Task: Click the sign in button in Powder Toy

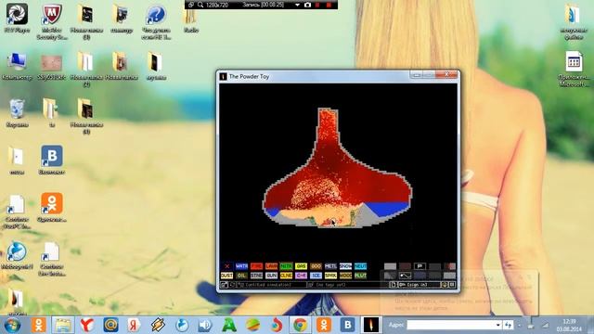Action: click(x=419, y=285)
